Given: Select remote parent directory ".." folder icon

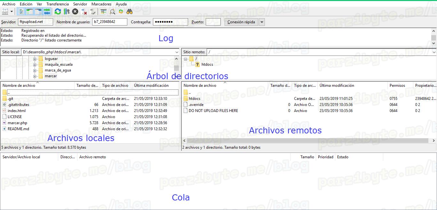Looking at the screenshot, I should tap(186, 93).
